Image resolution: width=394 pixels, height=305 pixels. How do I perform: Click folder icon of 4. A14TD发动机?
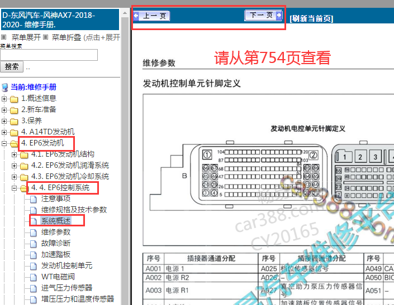[x=14, y=133]
